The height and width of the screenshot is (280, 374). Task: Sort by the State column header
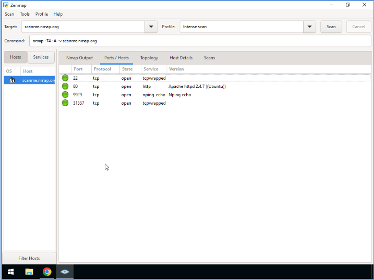tap(130, 69)
